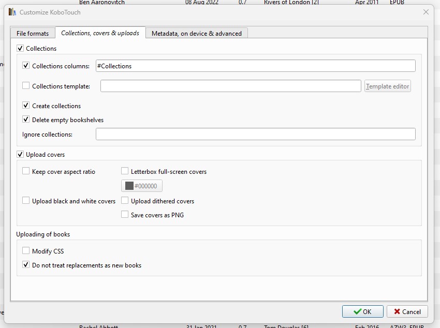The height and width of the screenshot is (328, 440).
Task: Enable the Collections template checkbox
Action: pos(26,85)
